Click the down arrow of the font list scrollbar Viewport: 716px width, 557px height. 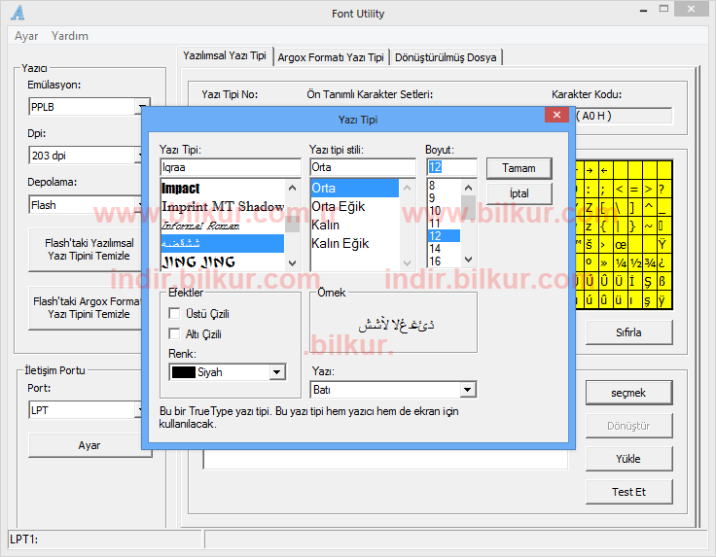[292, 261]
